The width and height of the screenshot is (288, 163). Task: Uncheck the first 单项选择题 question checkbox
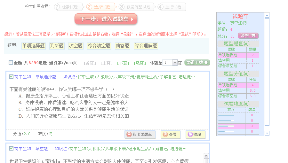(12, 77)
